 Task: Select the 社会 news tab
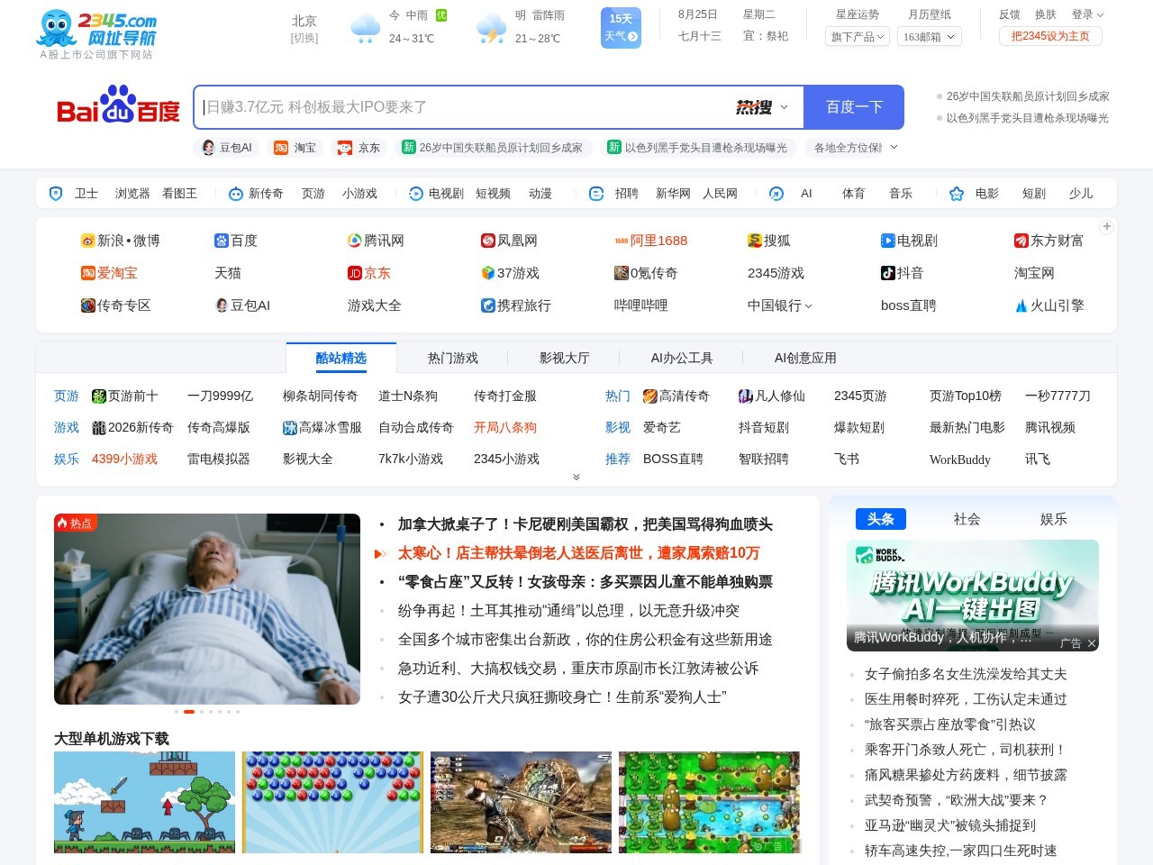click(967, 519)
